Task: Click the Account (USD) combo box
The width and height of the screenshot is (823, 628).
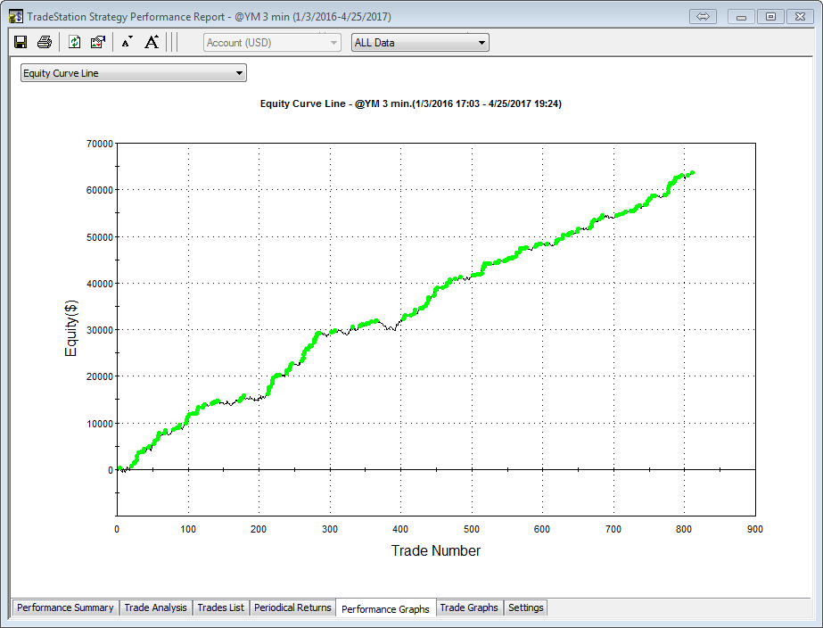Action: 272,43
